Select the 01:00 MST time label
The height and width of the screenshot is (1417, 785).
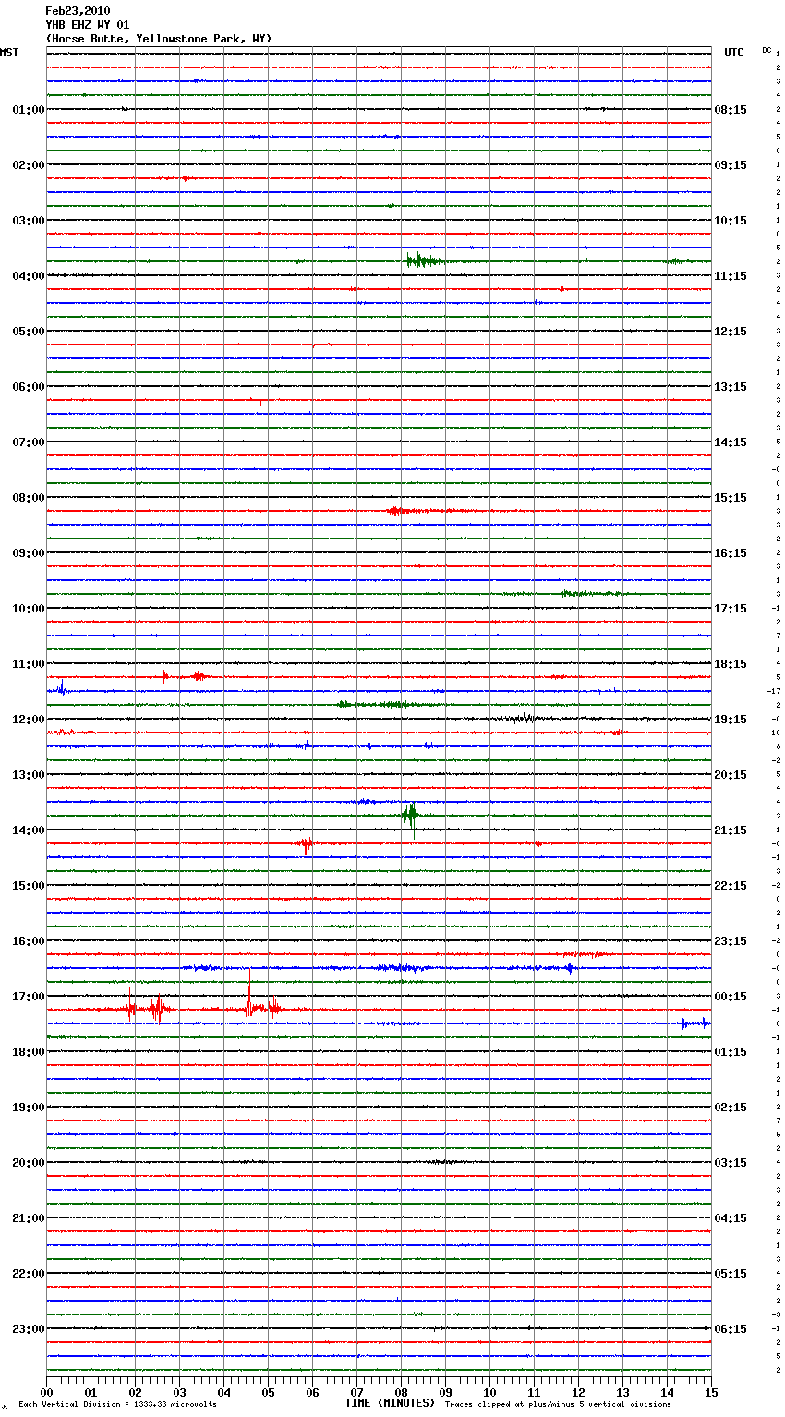coord(29,110)
